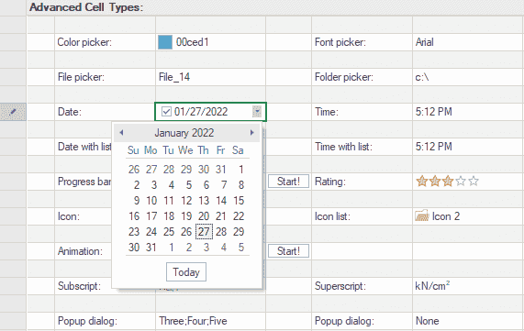Select January 23 in the calendar
The height and width of the screenshot is (331, 524).
(x=134, y=232)
